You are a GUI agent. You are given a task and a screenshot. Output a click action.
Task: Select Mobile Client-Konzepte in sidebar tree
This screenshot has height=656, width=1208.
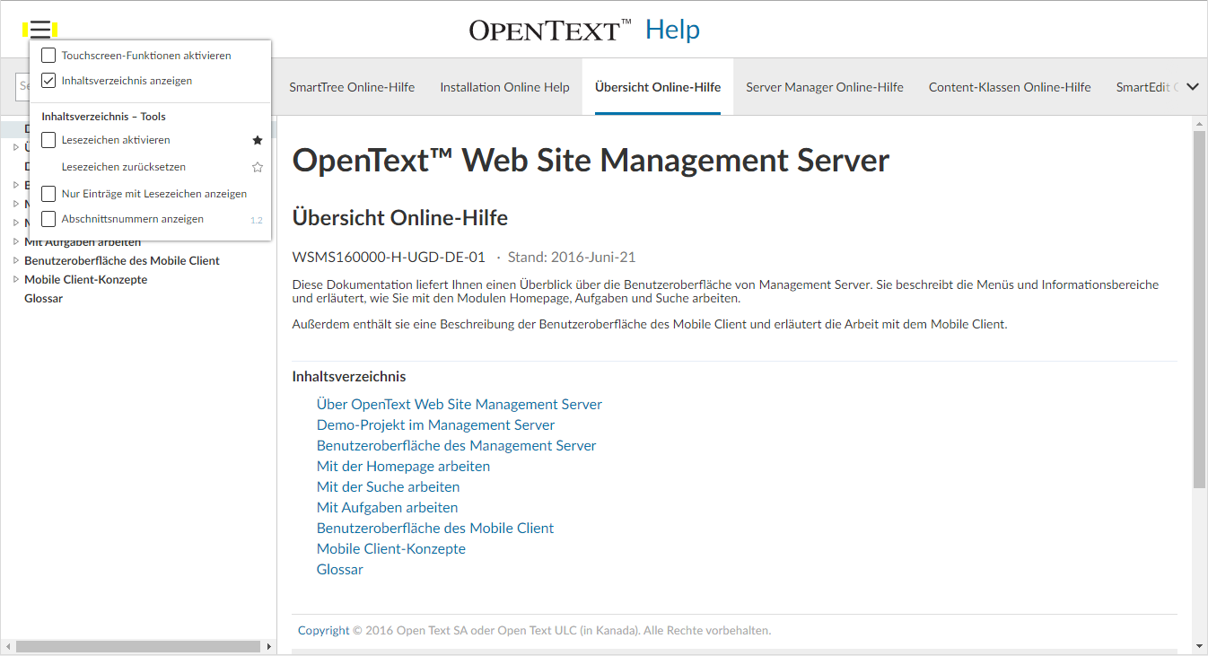tap(86, 280)
